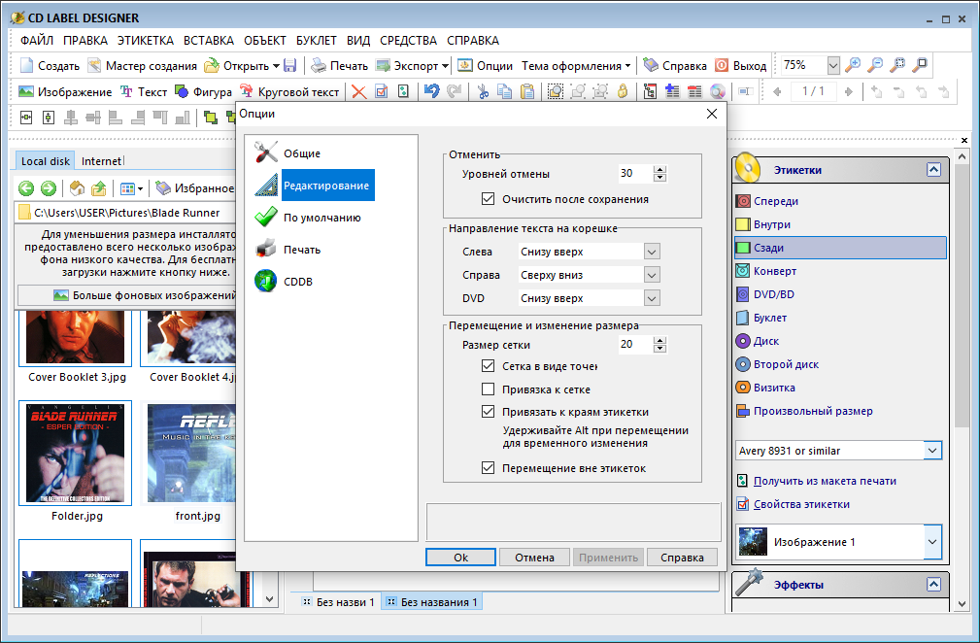Expand the zoom level 75% dropdown
Viewport: 980px width, 643px height.
[833, 65]
